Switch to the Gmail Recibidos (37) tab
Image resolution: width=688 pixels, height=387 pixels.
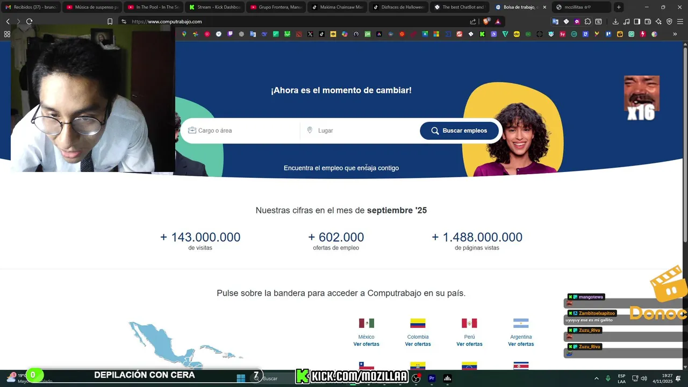pyautogui.click(x=31, y=7)
